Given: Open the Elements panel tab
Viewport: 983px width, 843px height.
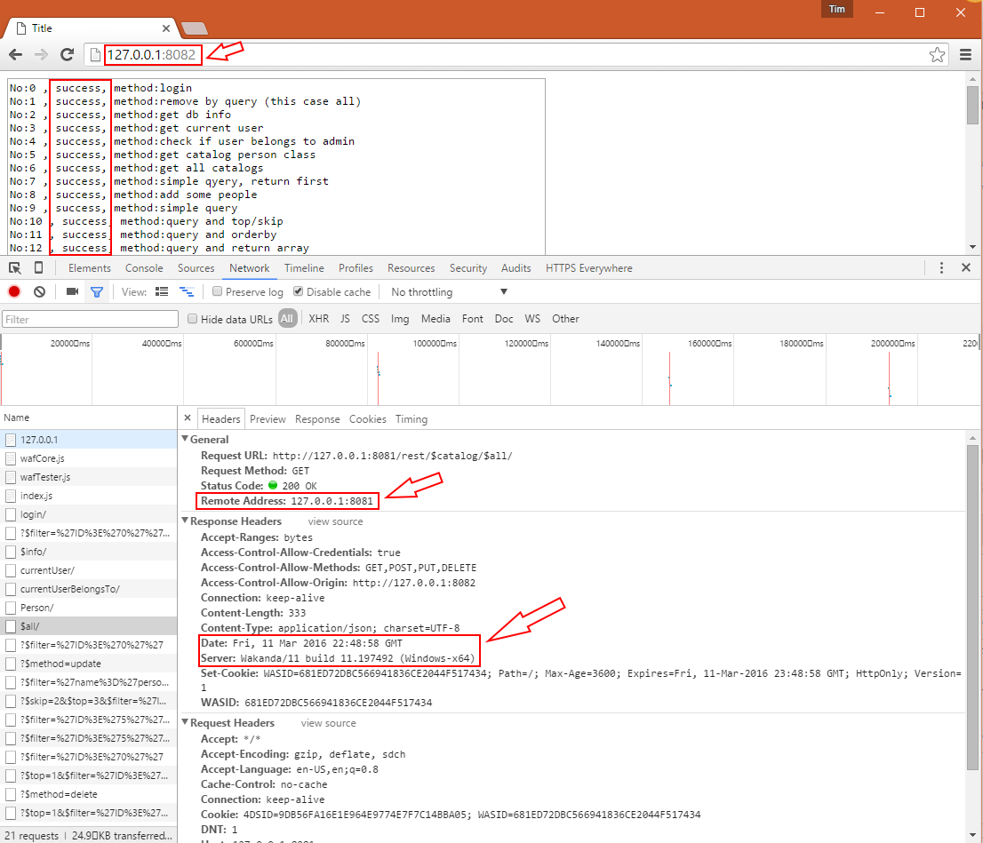Looking at the screenshot, I should 90,268.
